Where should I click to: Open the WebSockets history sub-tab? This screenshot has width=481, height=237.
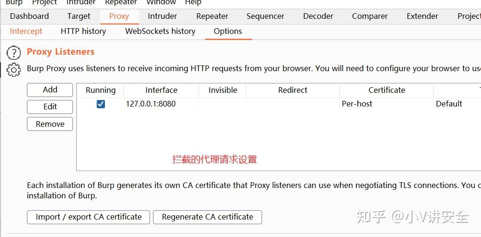click(160, 31)
